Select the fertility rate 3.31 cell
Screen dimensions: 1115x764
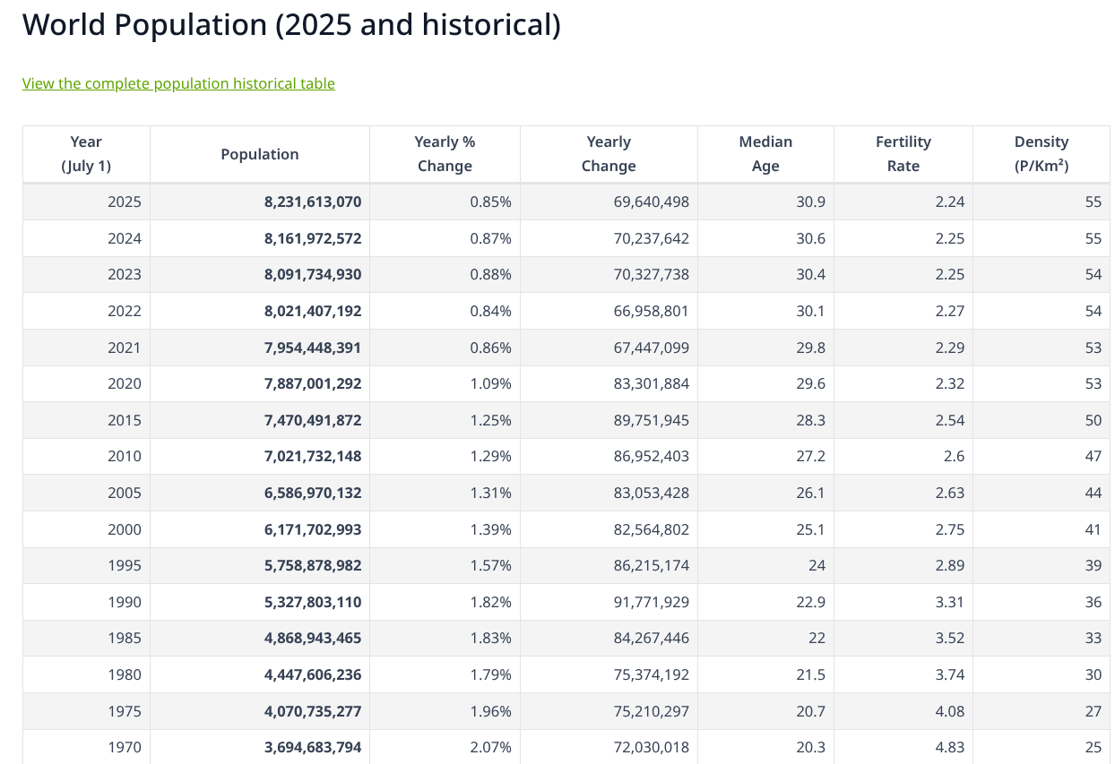(x=903, y=602)
